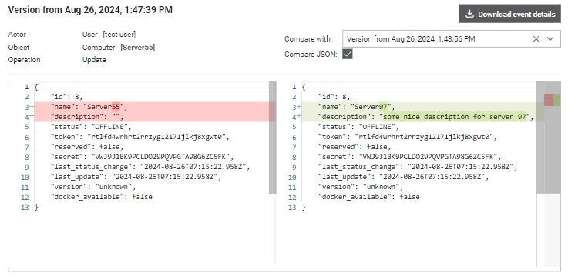The height and width of the screenshot is (279, 568).
Task: Click the secret line in the right pane
Action: click(409, 157)
